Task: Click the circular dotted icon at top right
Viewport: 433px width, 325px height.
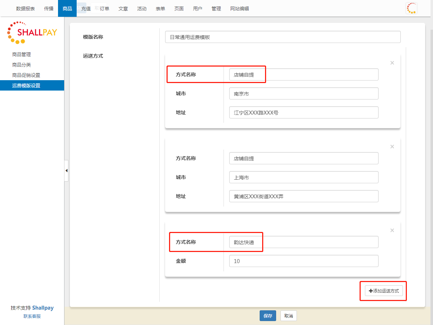Action: pyautogui.click(x=411, y=8)
